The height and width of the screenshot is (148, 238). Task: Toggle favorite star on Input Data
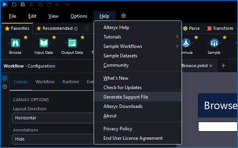[54, 37]
